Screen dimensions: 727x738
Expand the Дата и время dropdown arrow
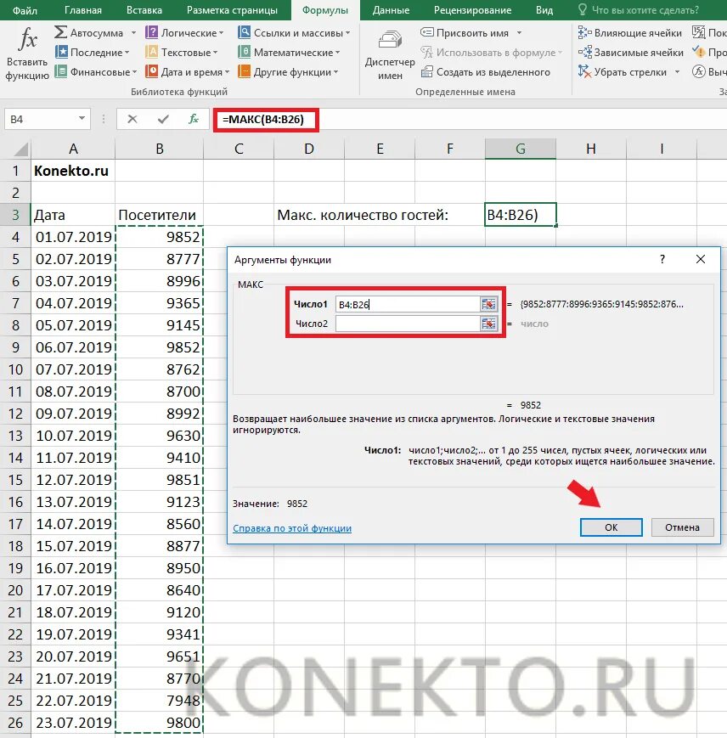[227, 72]
